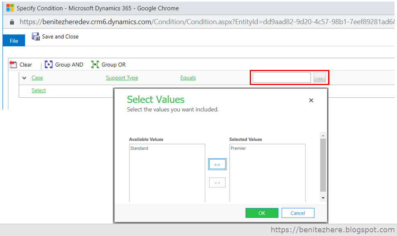Confirm values with the OK button
This screenshot has width=397, height=236.
tap(262, 213)
